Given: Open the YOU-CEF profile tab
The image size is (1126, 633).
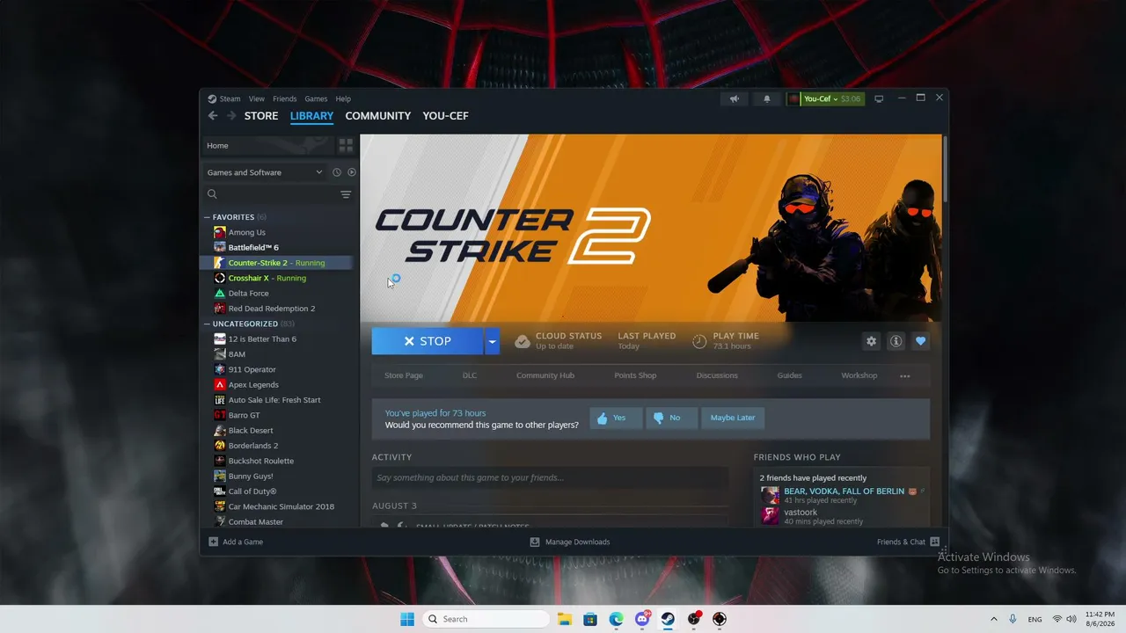Looking at the screenshot, I should click(445, 116).
